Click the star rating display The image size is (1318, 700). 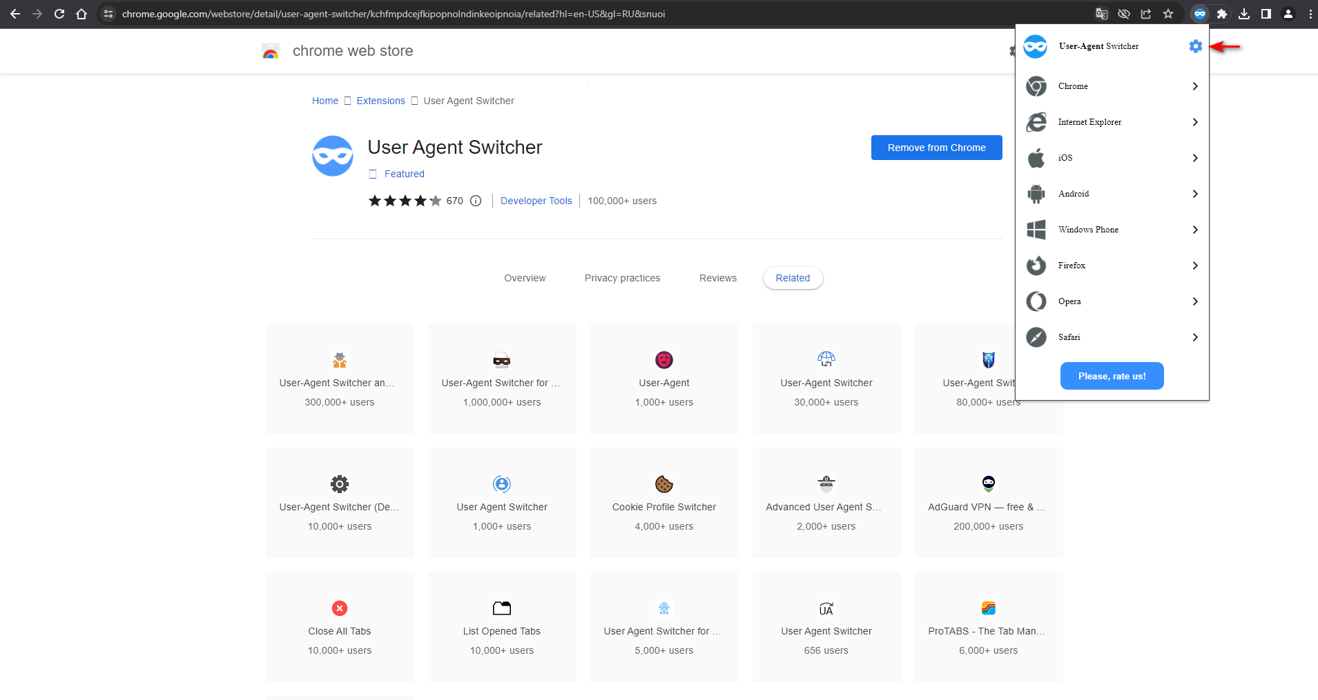[x=405, y=201]
